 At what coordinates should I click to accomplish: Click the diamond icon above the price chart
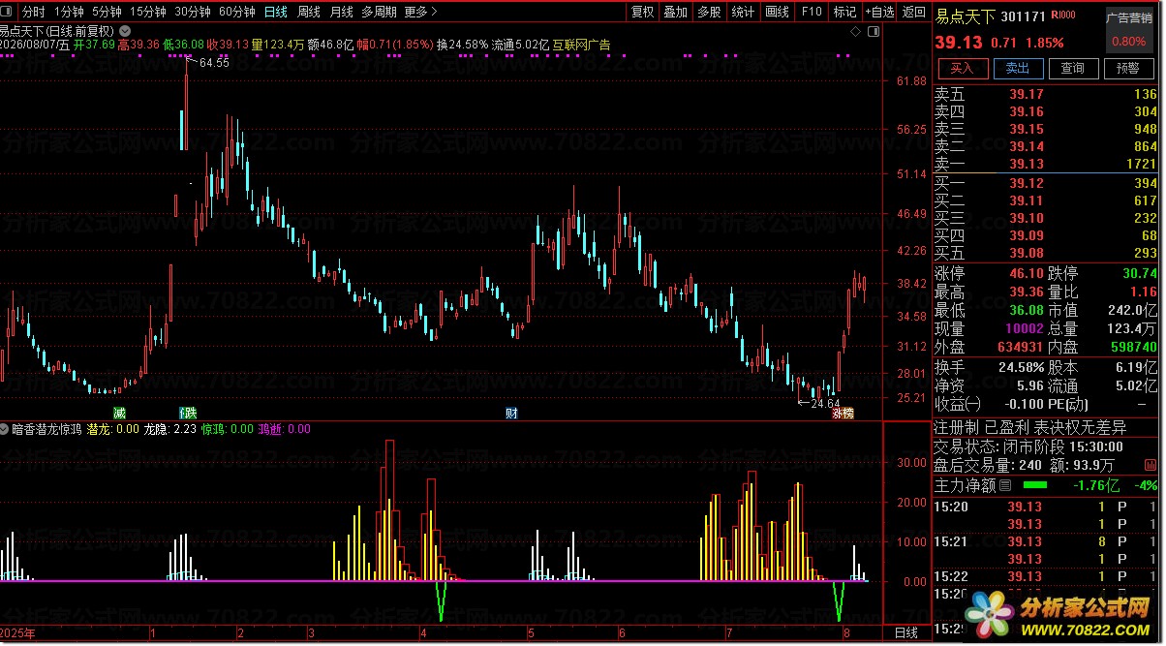[x=855, y=32]
